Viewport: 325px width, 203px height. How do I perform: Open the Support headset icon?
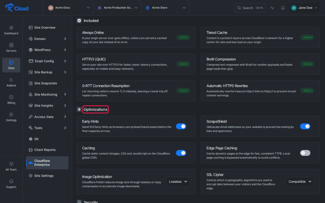(11, 181)
